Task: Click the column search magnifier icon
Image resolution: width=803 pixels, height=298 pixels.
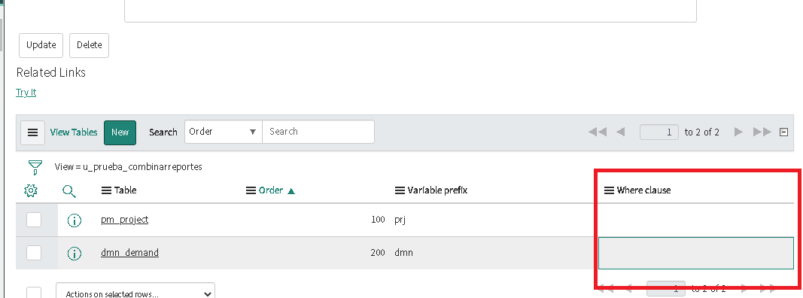Action: (69, 191)
